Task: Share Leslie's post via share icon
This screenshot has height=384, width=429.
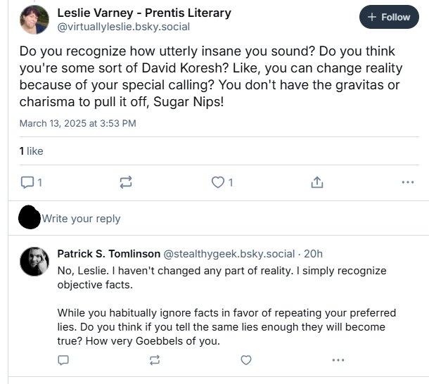Action: (x=317, y=182)
